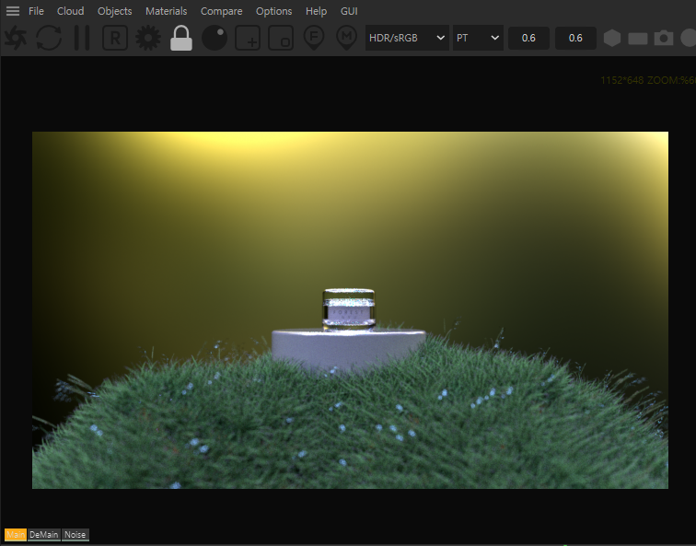696x546 pixels.
Task: Open the Compare menu
Action: 221,11
